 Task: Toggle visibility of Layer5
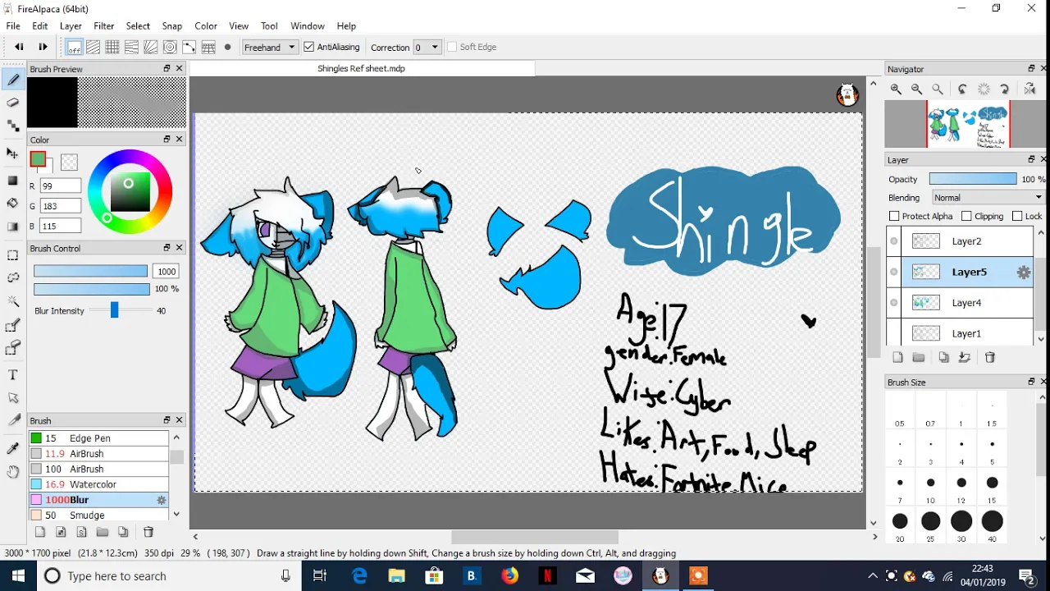point(894,272)
